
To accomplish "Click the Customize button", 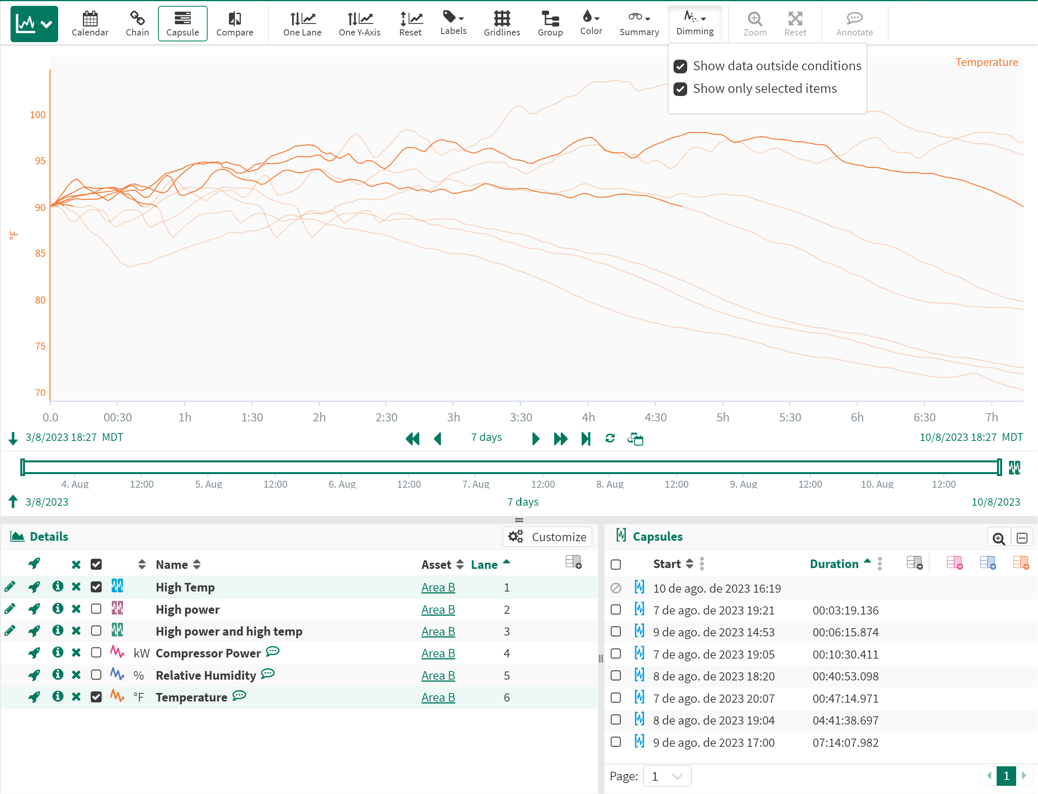I will point(547,537).
